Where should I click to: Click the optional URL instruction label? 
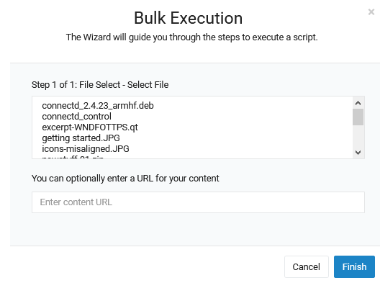point(125,179)
